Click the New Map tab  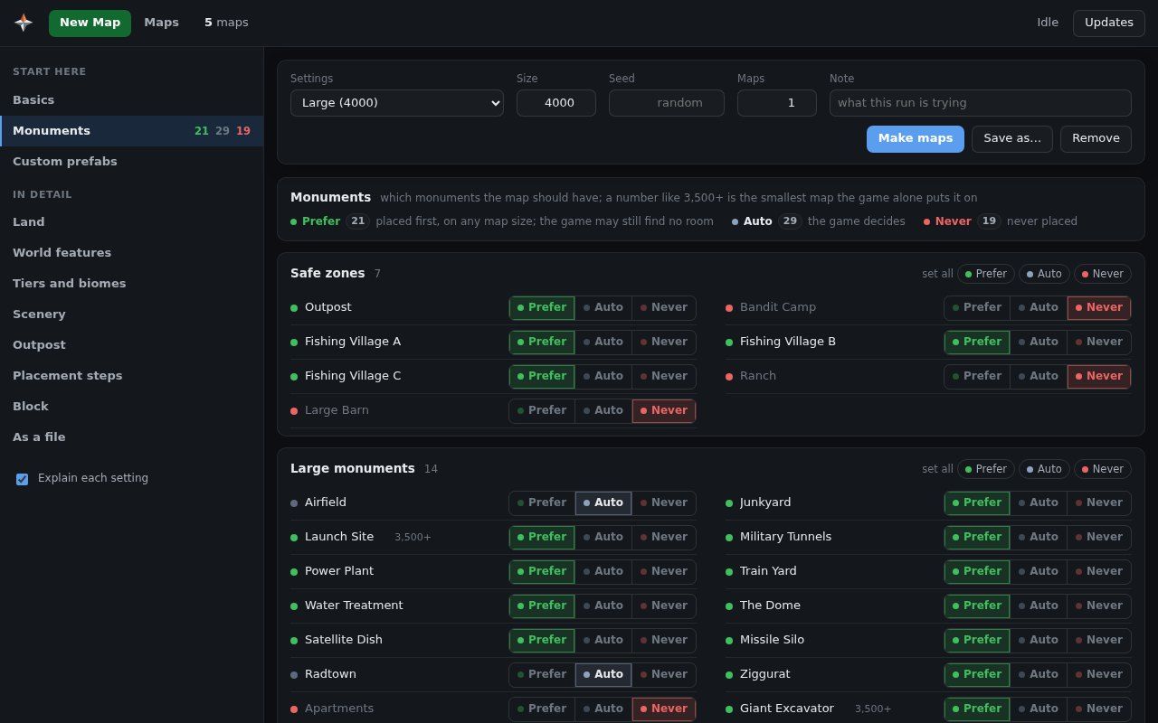[90, 23]
